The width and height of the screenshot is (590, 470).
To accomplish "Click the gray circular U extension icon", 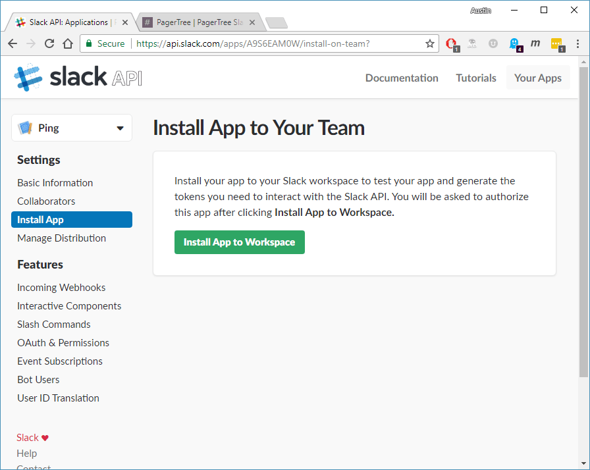I will pos(493,43).
